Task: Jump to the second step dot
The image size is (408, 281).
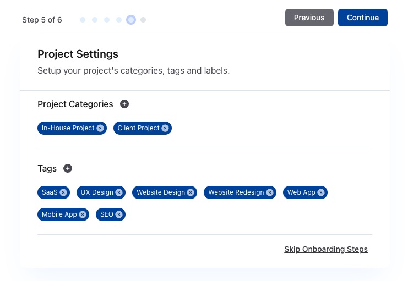Action: pyautogui.click(x=95, y=20)
